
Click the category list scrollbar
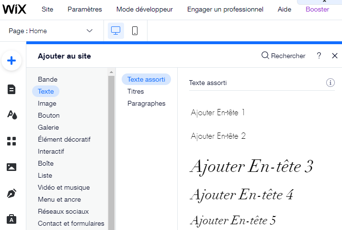tap(112, 144)
